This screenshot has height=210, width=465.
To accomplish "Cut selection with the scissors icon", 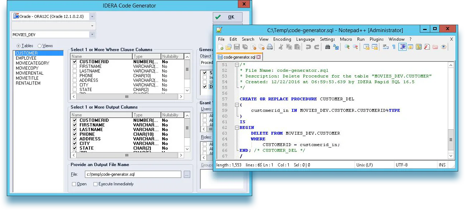I will pyautogui.click(x=281, y=47).
